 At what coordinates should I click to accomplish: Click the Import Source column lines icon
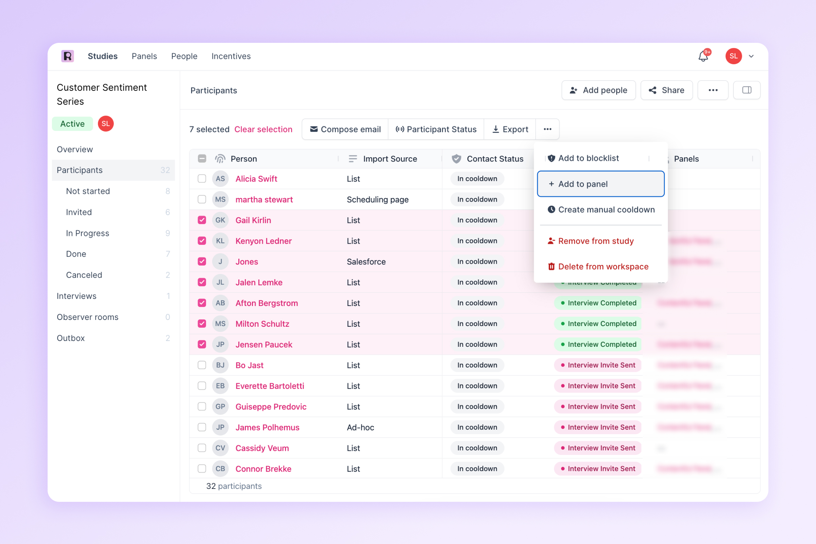[x=353, y=159]
